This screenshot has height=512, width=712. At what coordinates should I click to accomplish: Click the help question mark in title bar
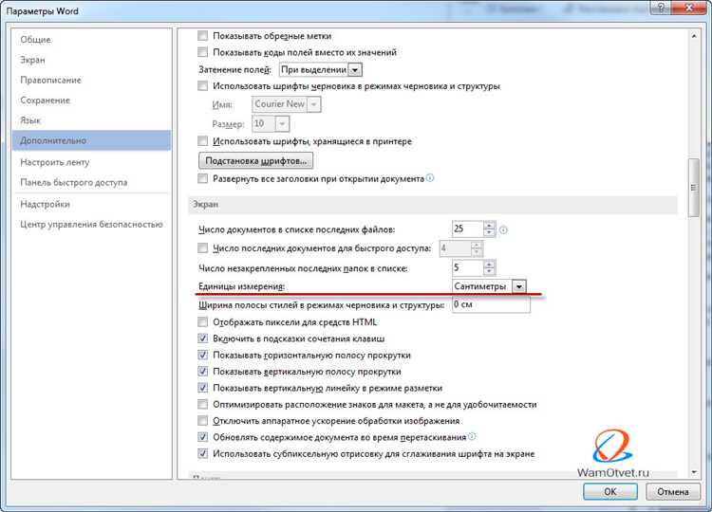click(x=661, y=8)
